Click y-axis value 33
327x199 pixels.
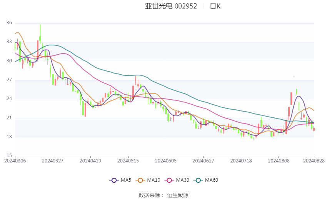click(9, 42)
